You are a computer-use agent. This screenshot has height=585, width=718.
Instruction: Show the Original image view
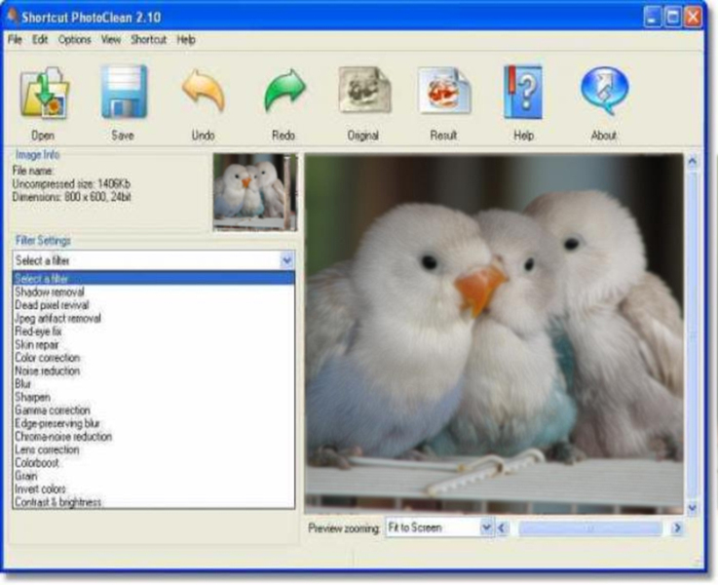(363, 95)
